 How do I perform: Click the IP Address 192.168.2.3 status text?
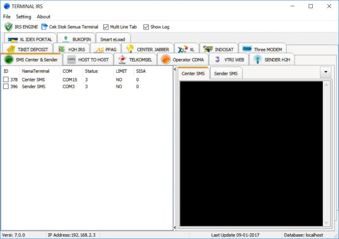72,235
